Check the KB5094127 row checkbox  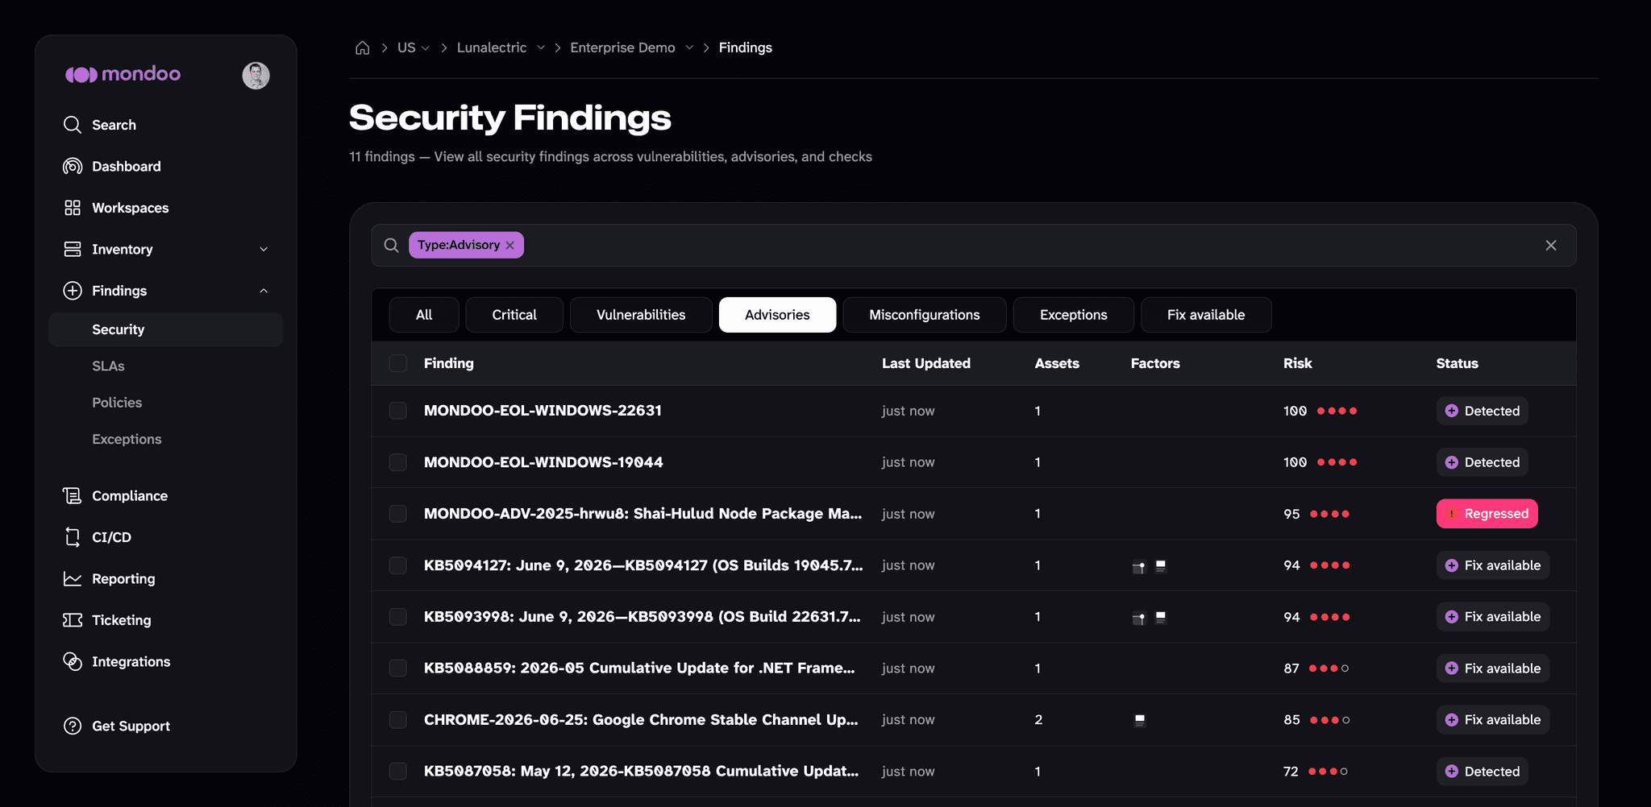coord(398,565)
